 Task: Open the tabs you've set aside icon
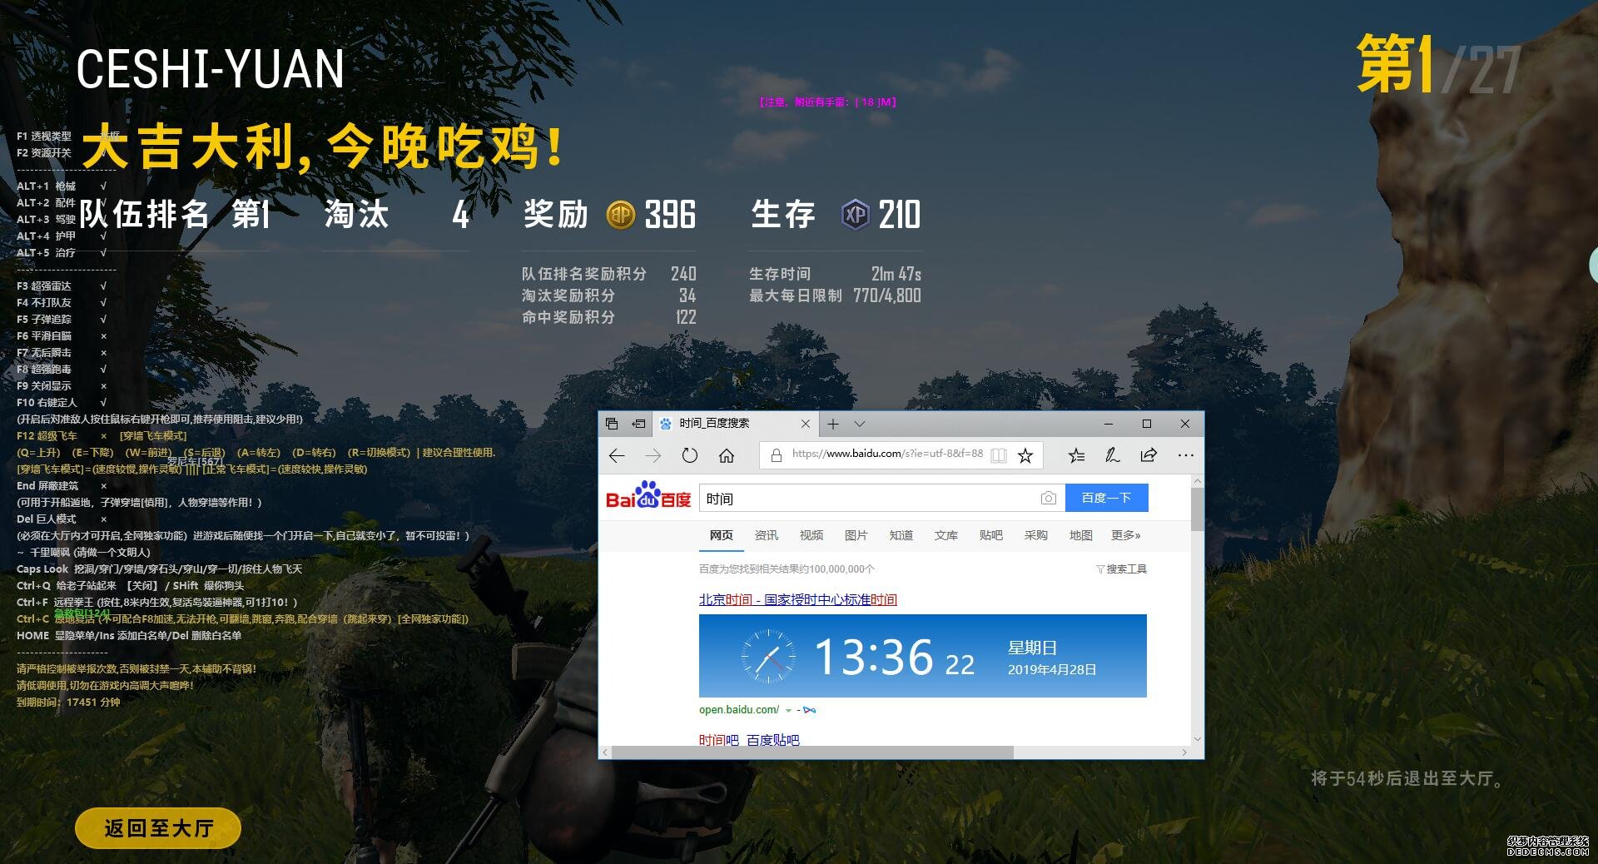pyautogui.click(x=612, y=424)
